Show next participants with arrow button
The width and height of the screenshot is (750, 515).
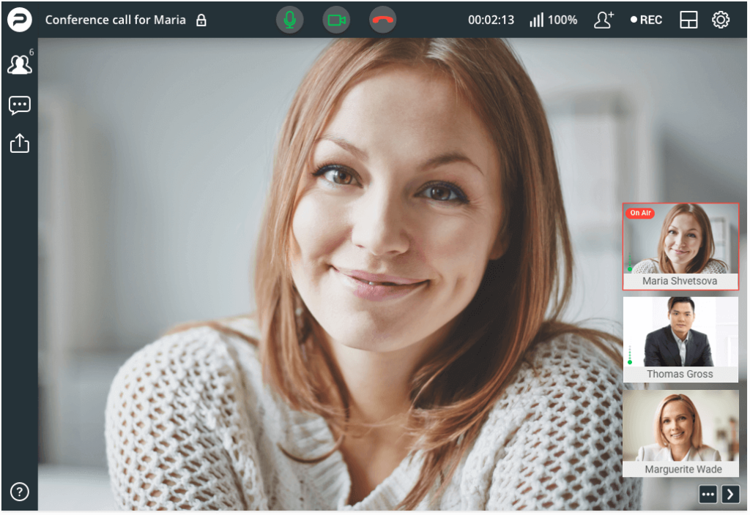click(730, 495)
